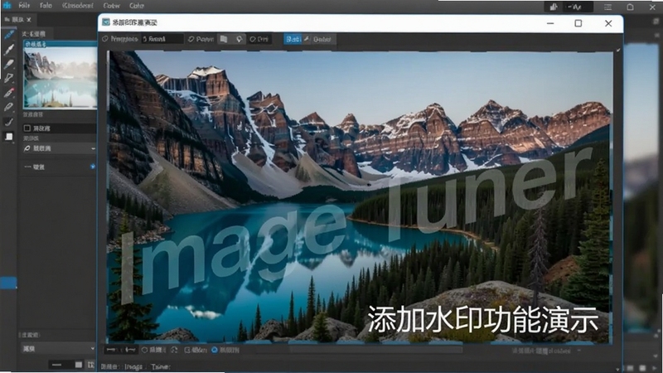Click the button right of the wrench icon
This screenshot has height=373, width=663.
[322, 39]
